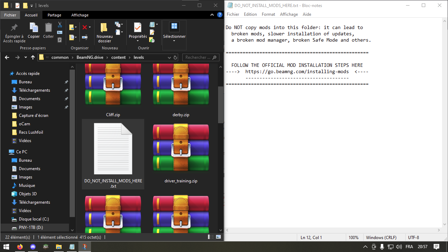This screenshot has width=448, height=252.
Task: Open Musique in the navigation pane
Action: click(x=27, y=185)
